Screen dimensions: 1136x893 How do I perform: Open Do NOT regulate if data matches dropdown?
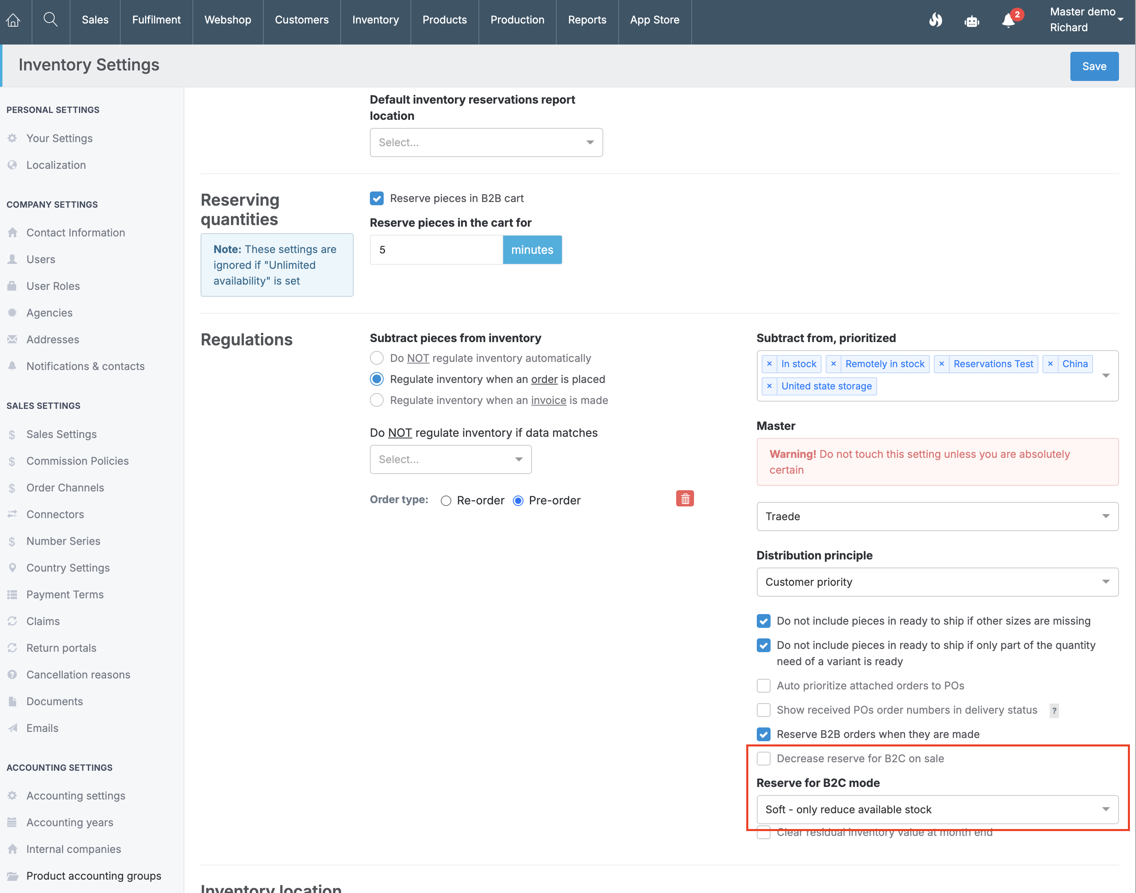451,459
